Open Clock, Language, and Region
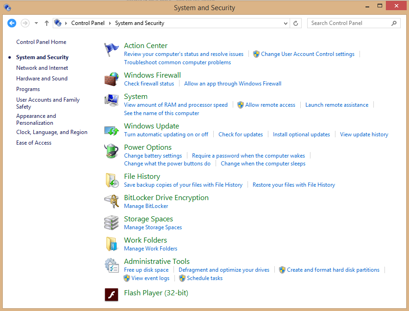 (52, 132)
